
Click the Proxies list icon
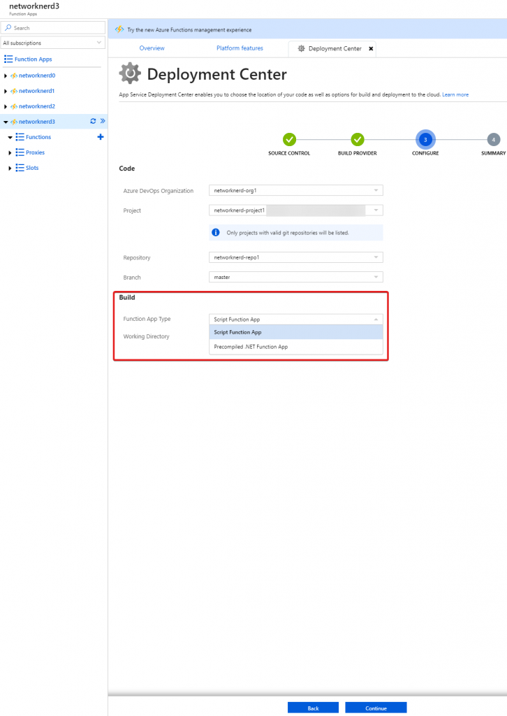[x=20, y=152]
